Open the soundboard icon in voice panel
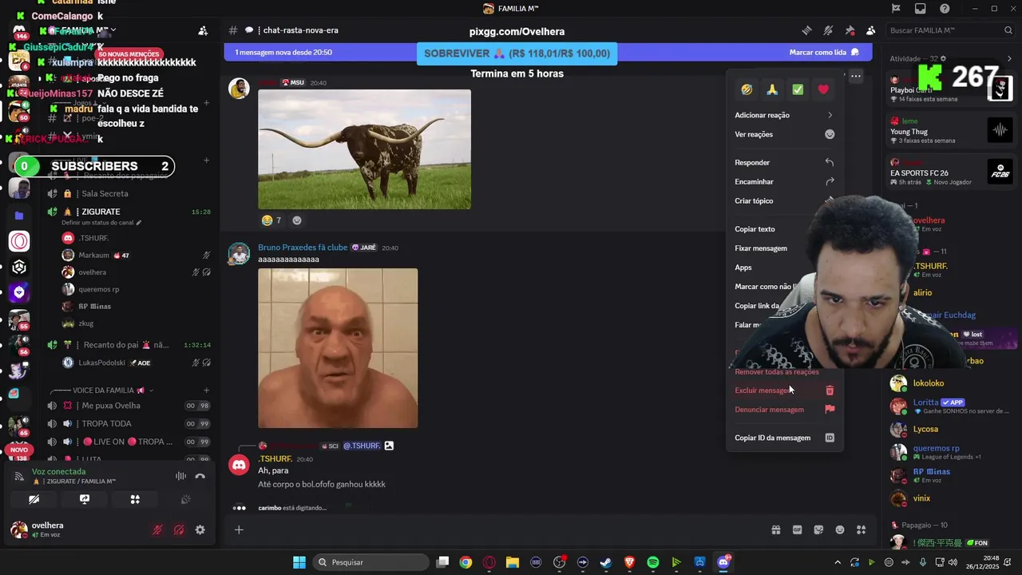The height and width of the screenshot is (575, 1022). [185, 499]
